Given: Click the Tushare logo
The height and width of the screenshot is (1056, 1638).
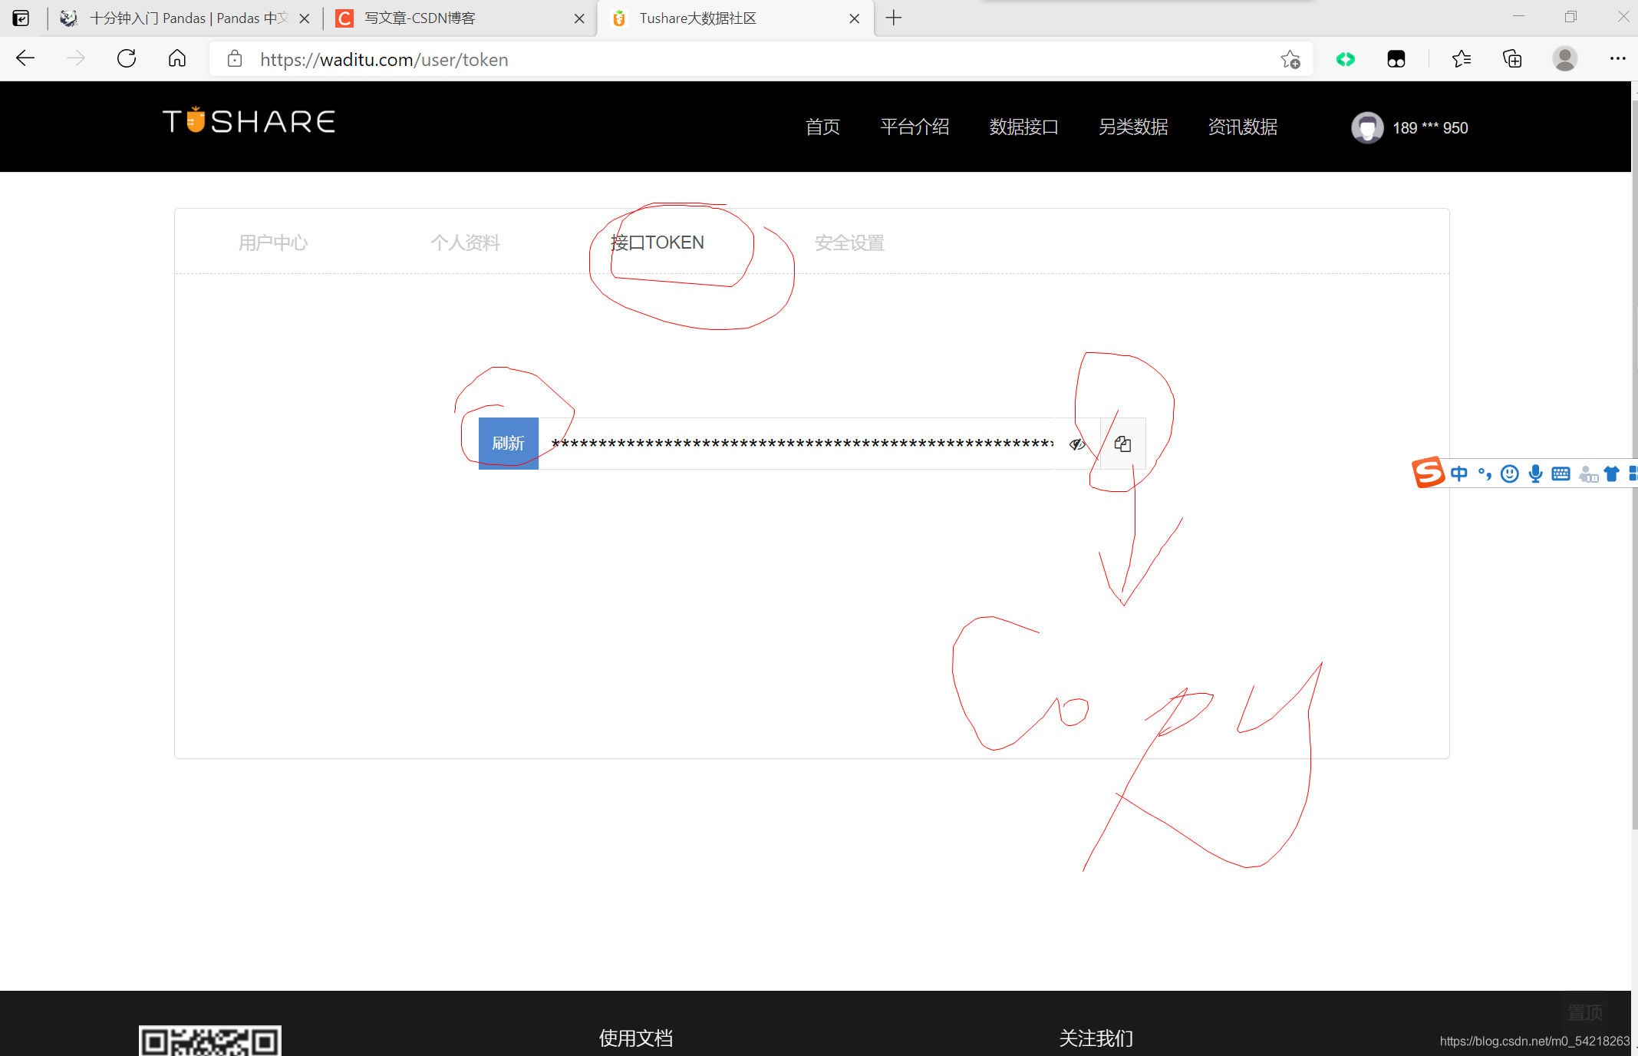Looking at the screenshot, I should (249, 121).
